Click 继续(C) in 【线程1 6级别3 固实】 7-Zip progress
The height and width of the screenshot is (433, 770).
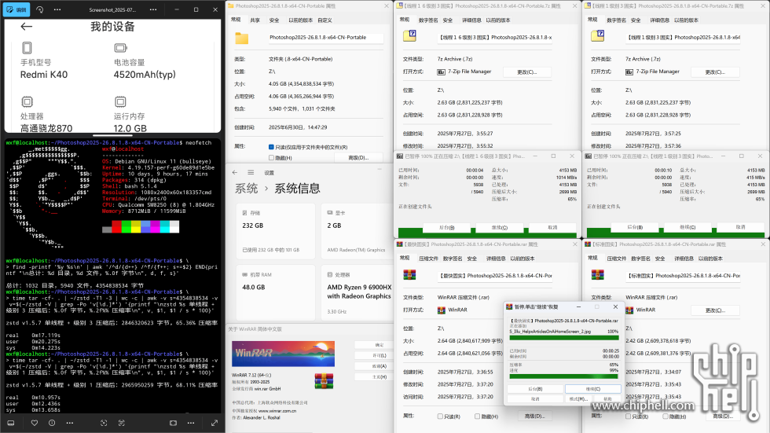tap(500, 228)
